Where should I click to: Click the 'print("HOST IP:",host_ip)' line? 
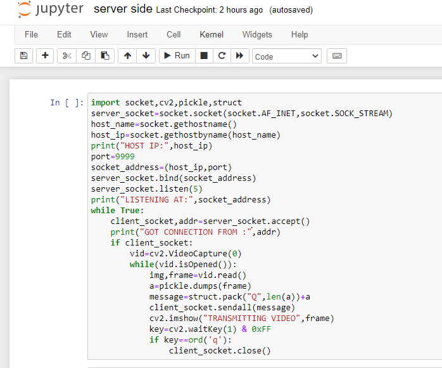151,146
